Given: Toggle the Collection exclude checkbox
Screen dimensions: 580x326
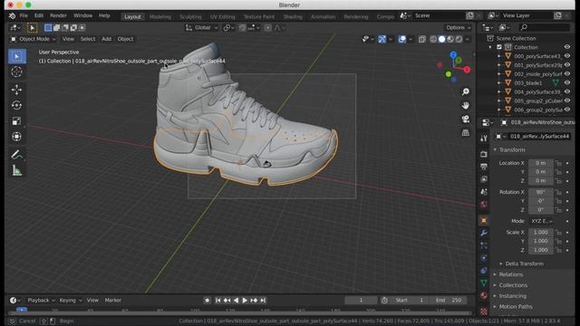Looking at the screenshot, I should [499, 47].
